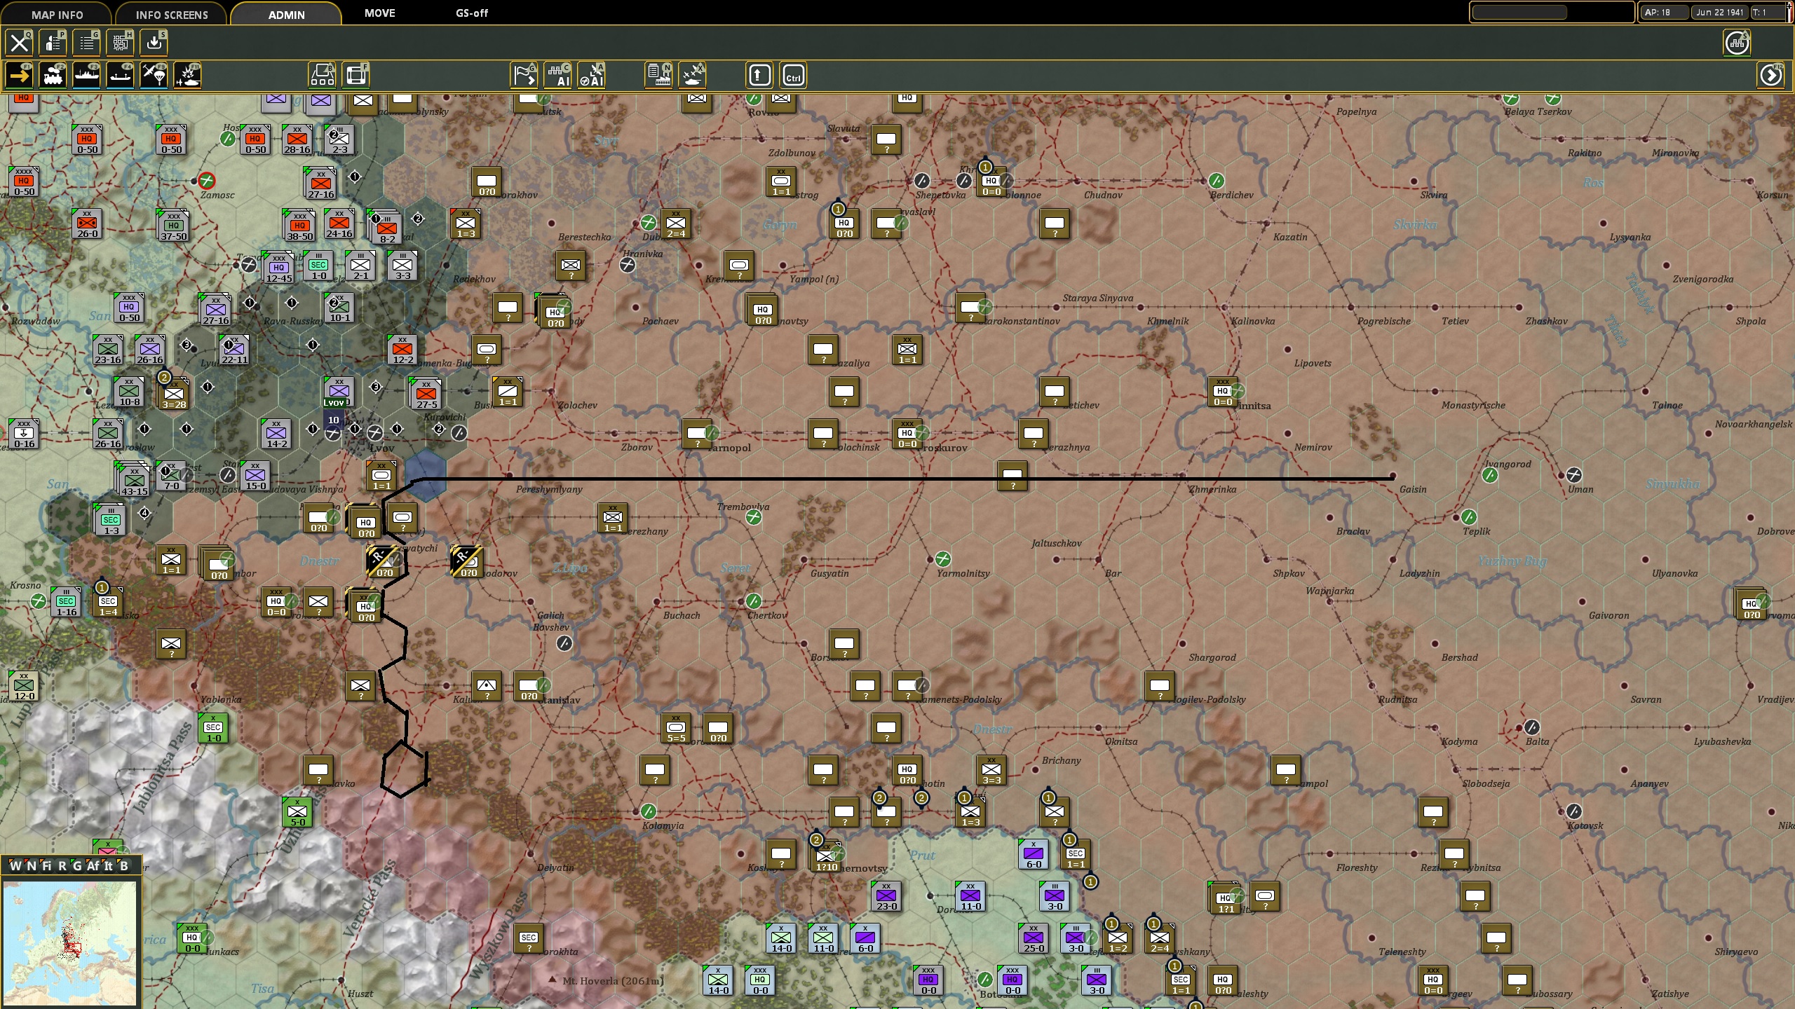The image size is (1795, 1009).
Task: Click the save game download icon
Action: coord(154,43)
